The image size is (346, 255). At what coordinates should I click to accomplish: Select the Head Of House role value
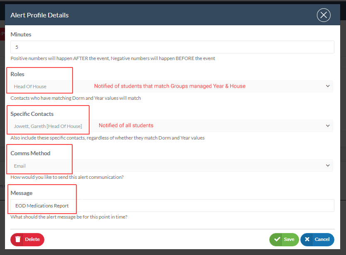(30, 87)
